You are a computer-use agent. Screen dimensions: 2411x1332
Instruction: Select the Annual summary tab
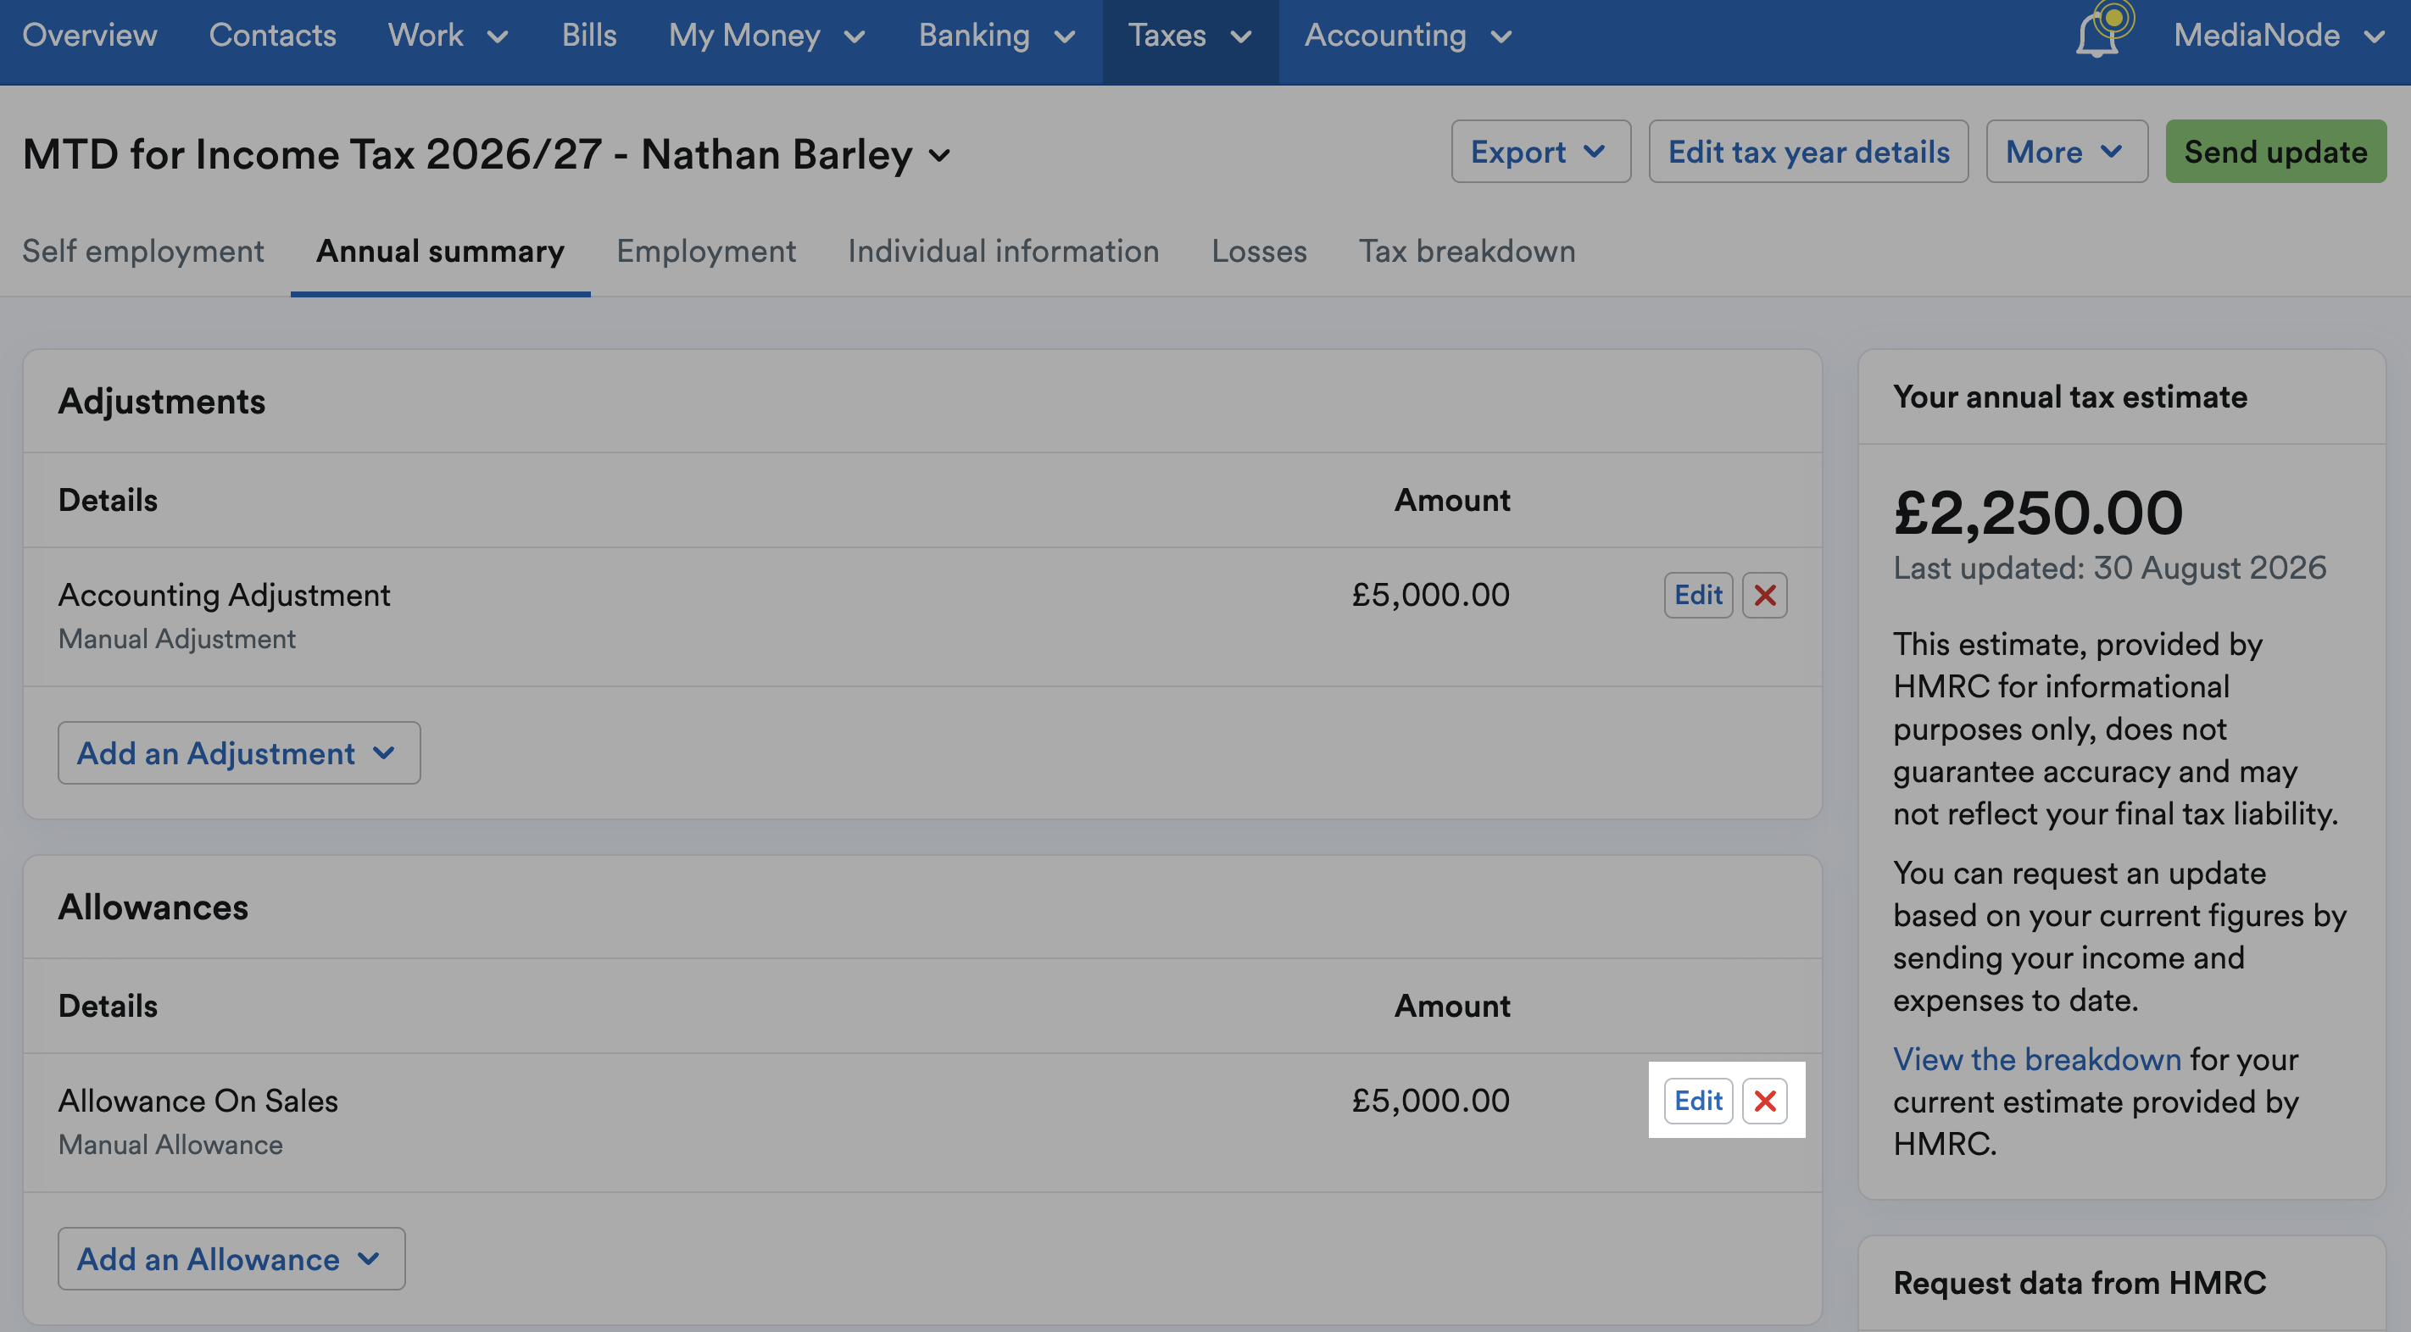click(440, 251)
